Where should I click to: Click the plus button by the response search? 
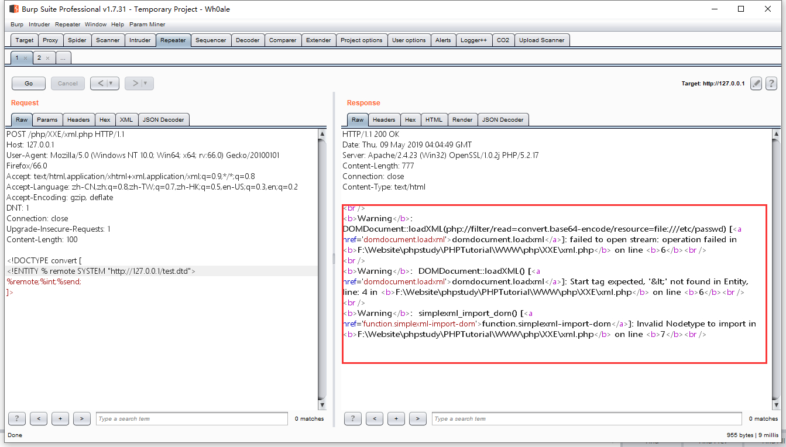coord(396,418)
